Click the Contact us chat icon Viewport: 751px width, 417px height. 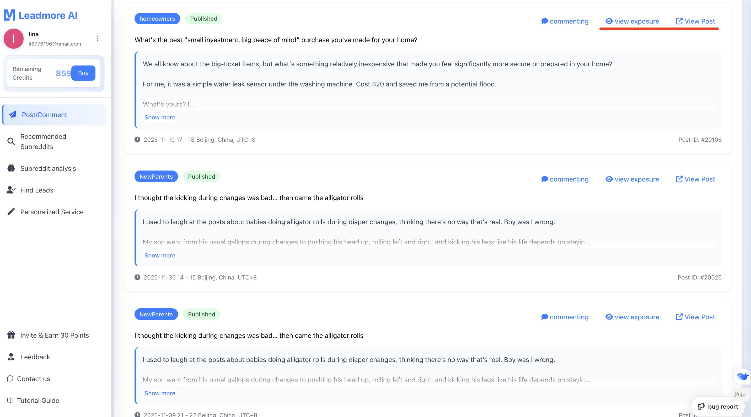(x=10, y=378)
